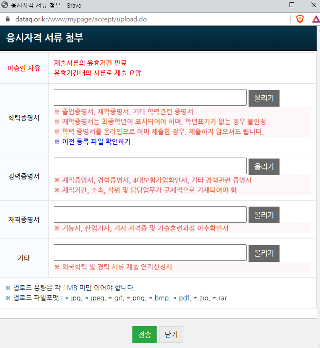
Task: Click the 재직기간, 소속, 직위 note line
Action: click(145, 190)
